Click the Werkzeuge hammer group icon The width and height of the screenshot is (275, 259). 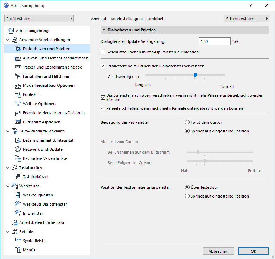(x=14, y=186)
